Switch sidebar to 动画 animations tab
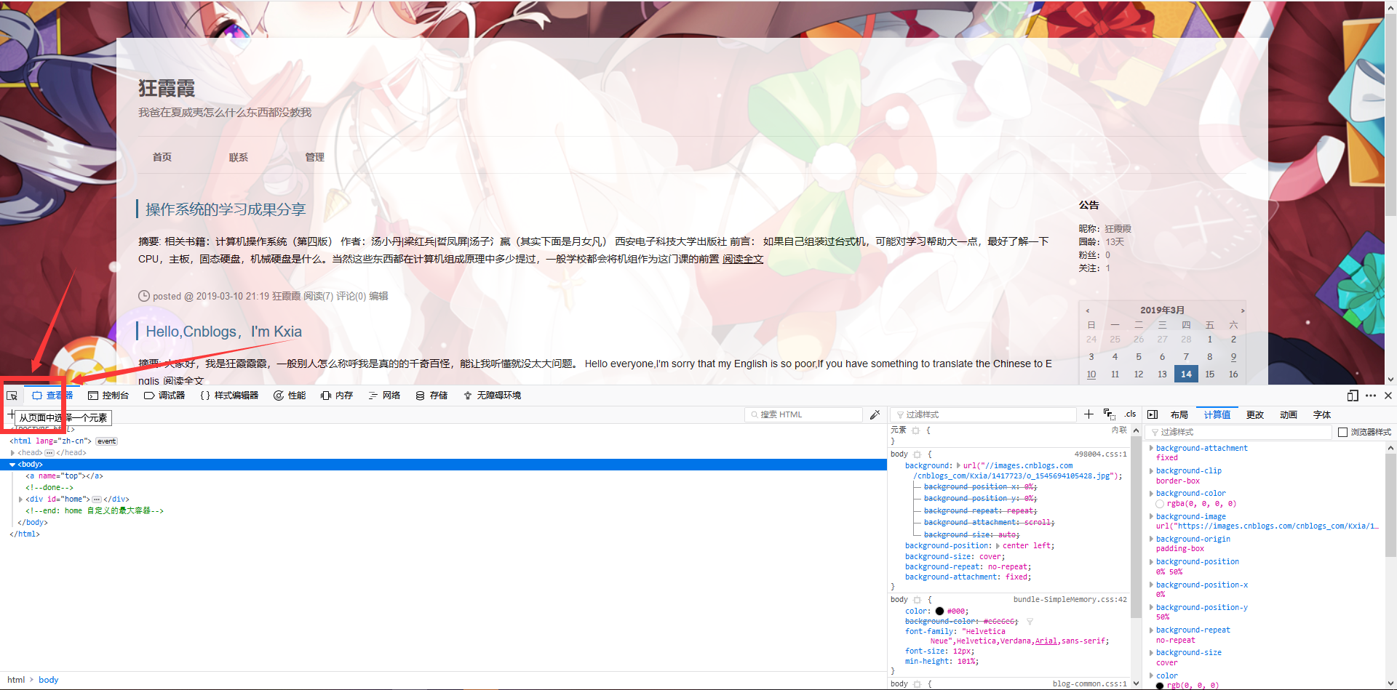 [x=1289, y=415]
